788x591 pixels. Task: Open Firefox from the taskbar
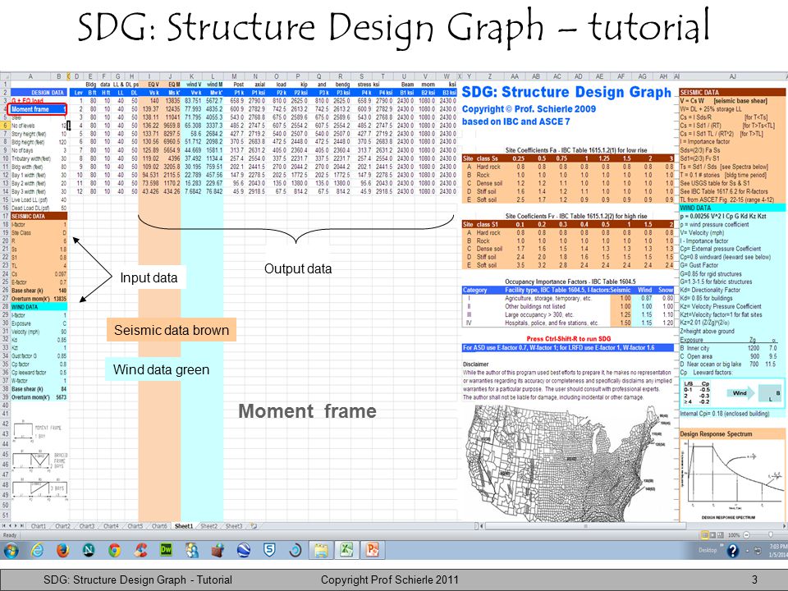[x=63, y=551]
